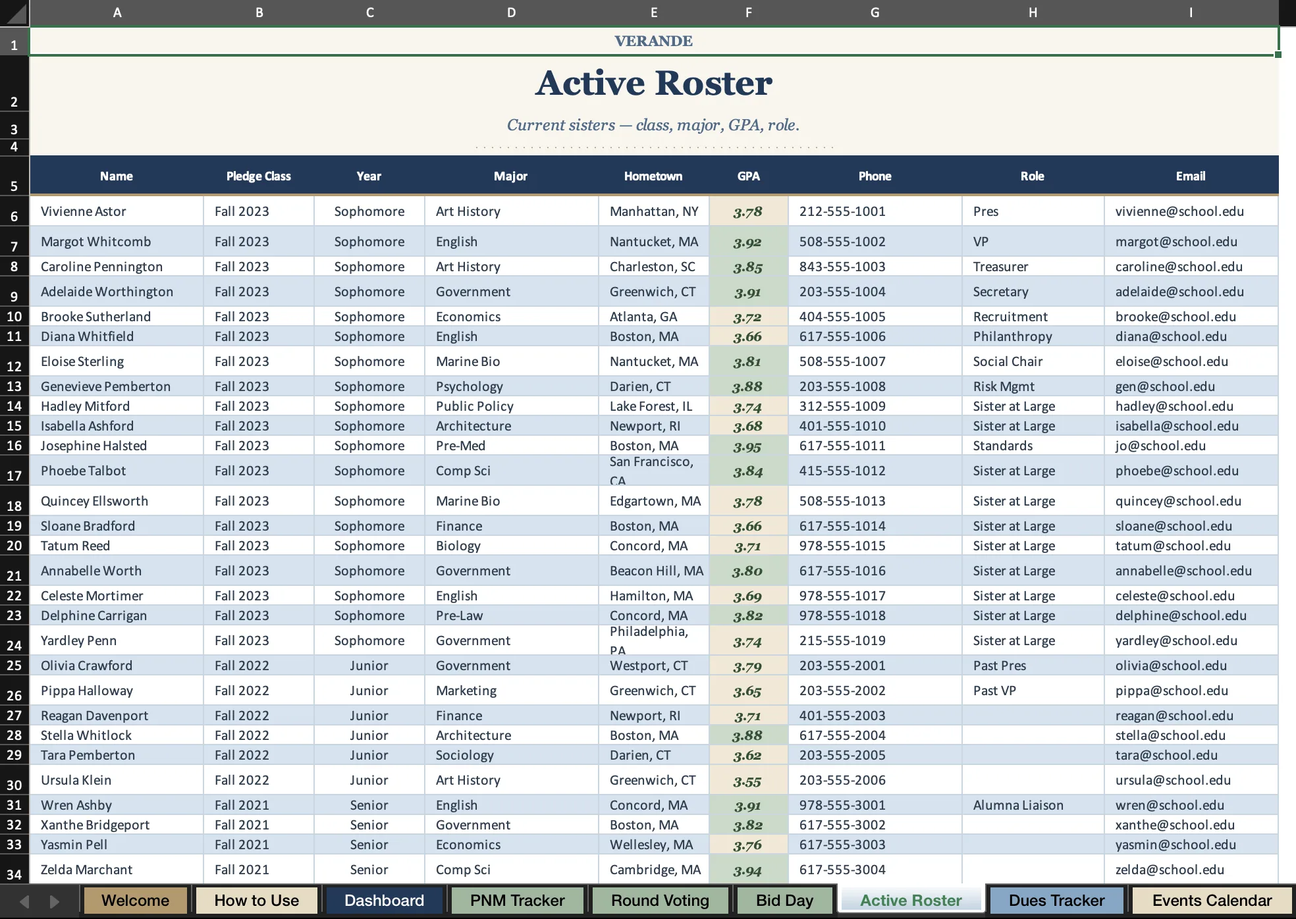Image resolution: width=1296 pixels, height=919 pixels.
Task: Open the Welcome sheet tab
Action: tap(135, 901)
